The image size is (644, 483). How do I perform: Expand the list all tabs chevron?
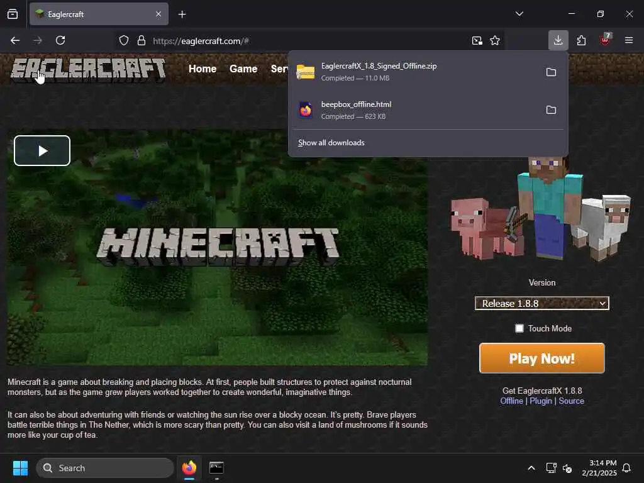point(519,14)
